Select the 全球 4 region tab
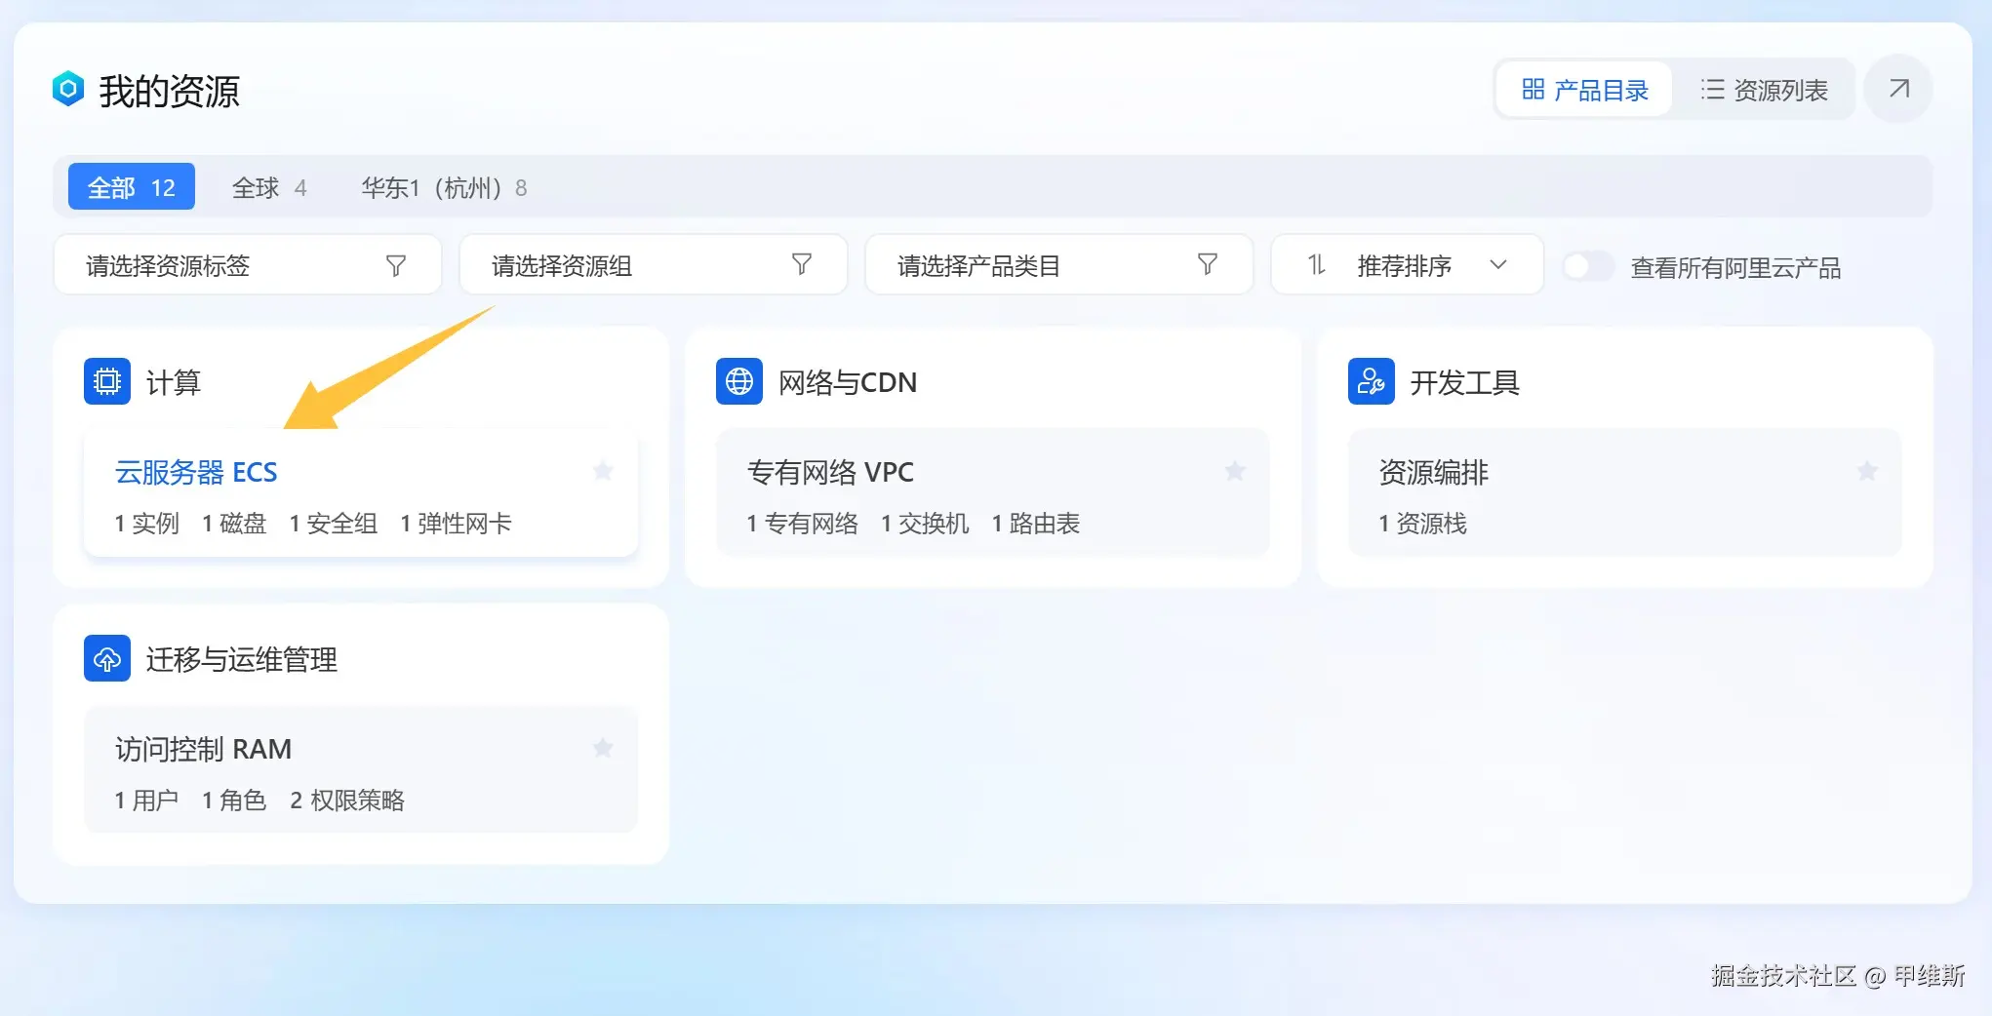This screenshot has height=1016, width=1992. coord(269,187)
